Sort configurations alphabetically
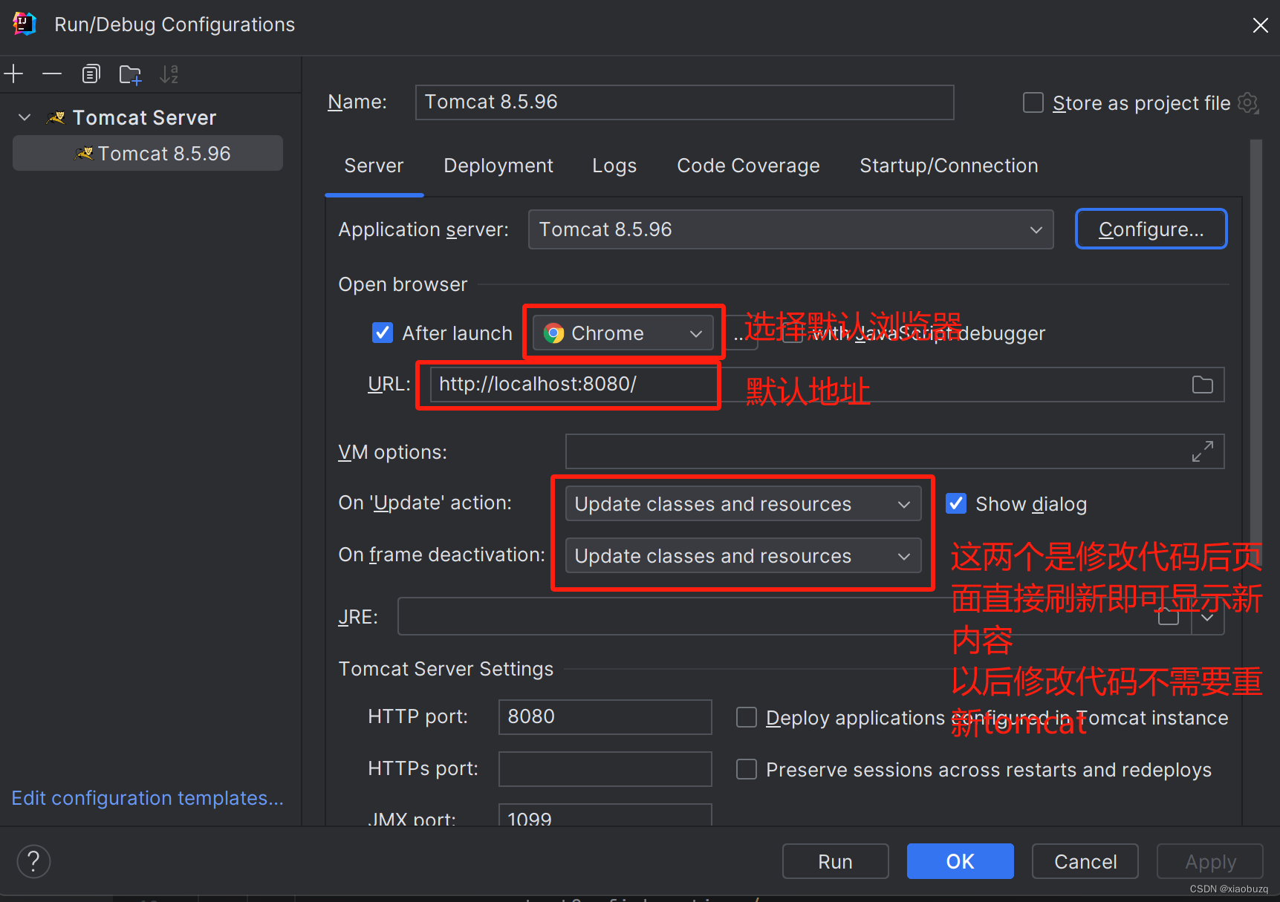Image resolution: width=1280 pixels, height=902 pixels. 169,73
